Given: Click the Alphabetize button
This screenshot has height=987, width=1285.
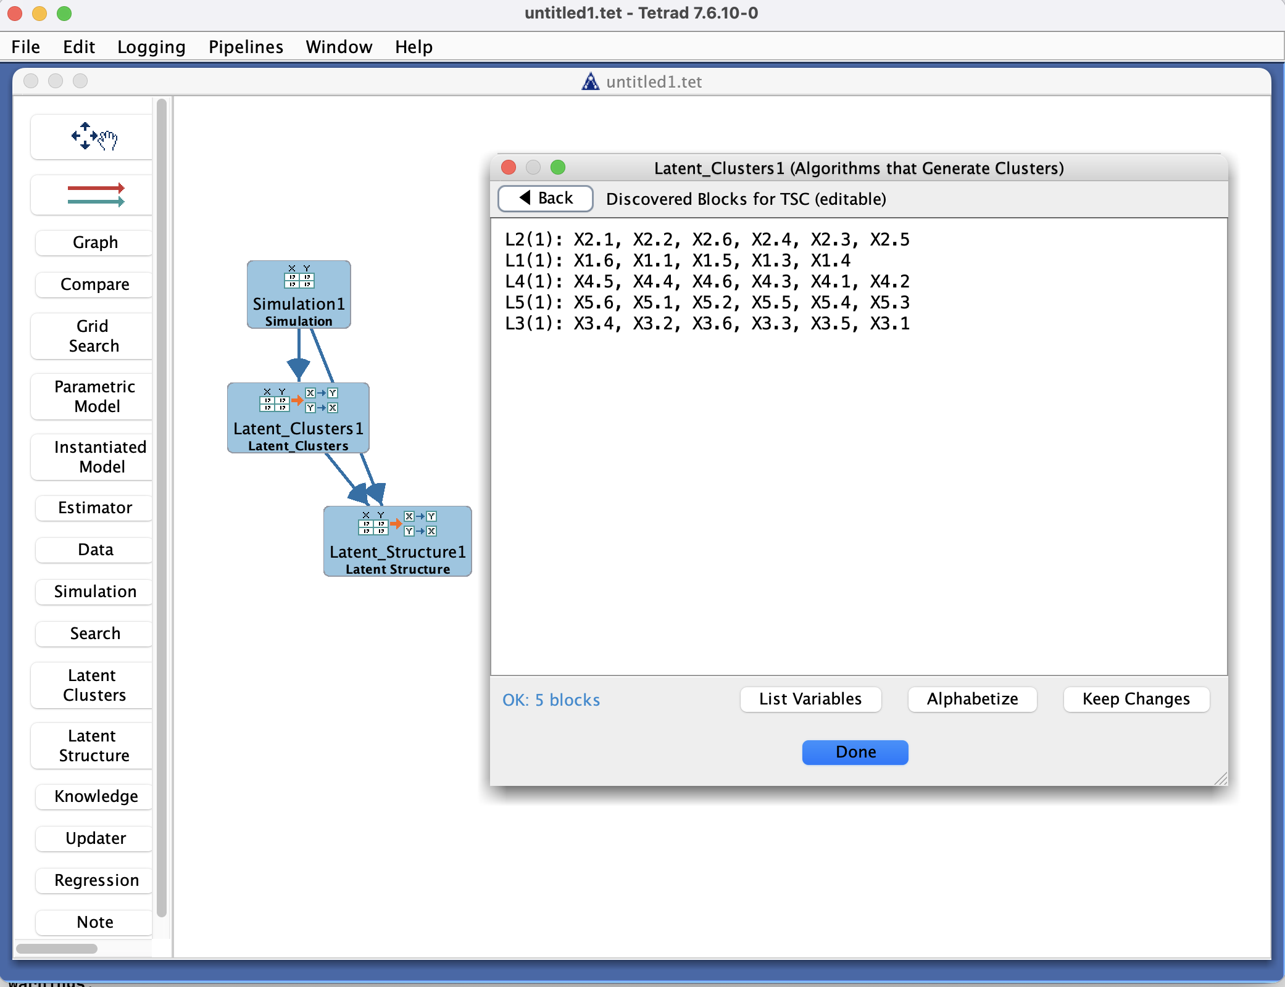Looking at the screenshot, I should [x=972, y=699].
